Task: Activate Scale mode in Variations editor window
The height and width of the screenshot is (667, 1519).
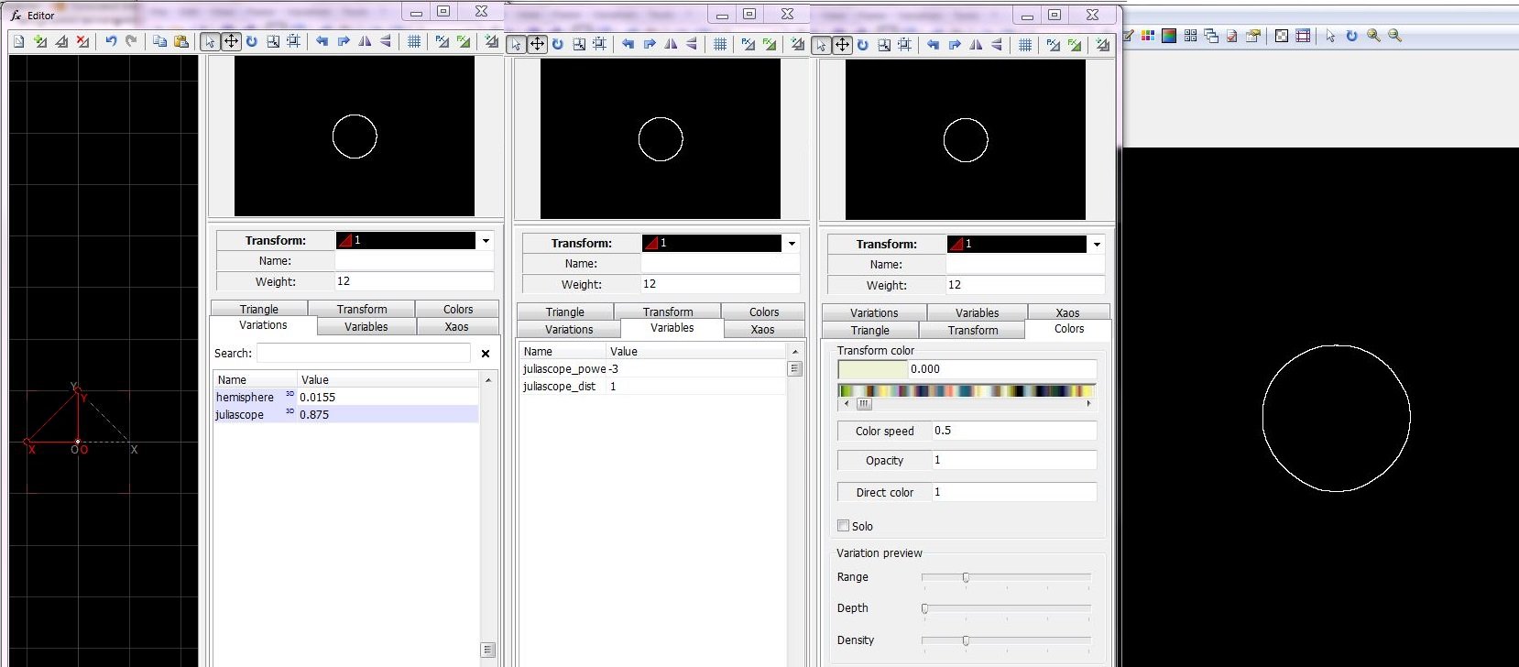Action: [x=273, y=41]
